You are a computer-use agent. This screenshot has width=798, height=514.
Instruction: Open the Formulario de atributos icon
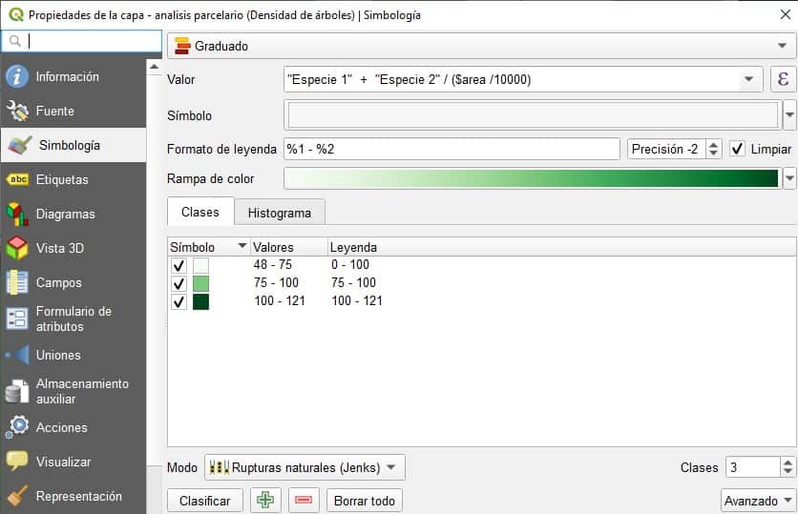point(17,319)
